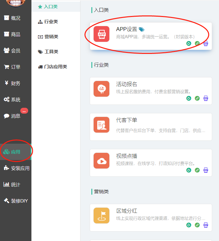219x241 pixels.
Task: Click 区域分红 green mini-program icon
Action: (189, 225)
